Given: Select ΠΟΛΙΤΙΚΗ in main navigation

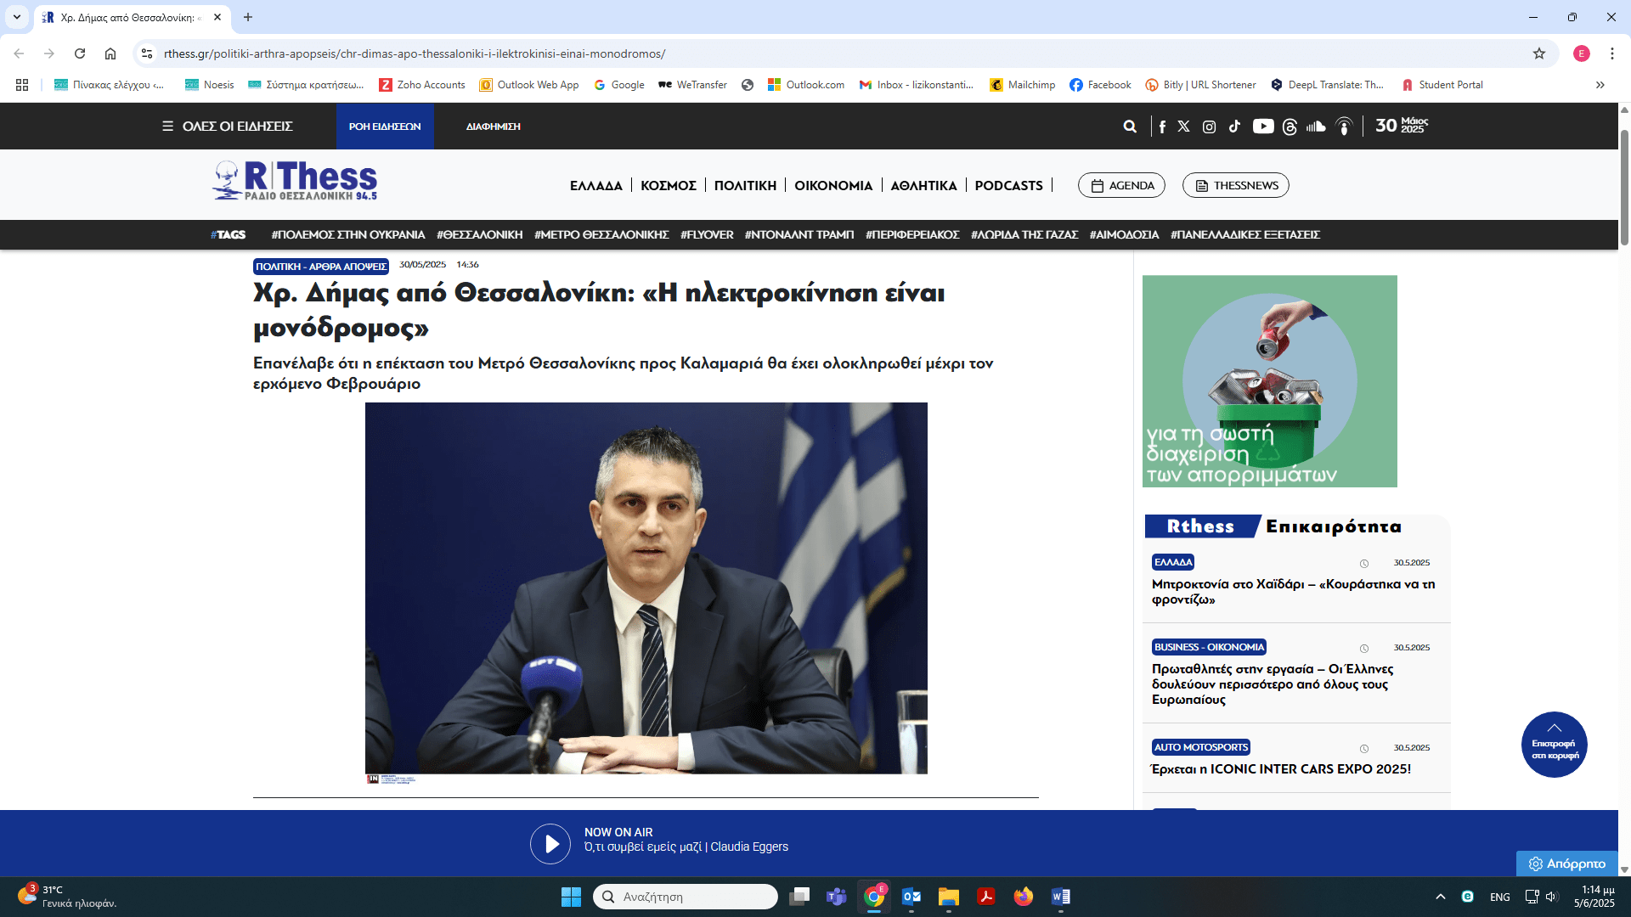Looking at the screenshot, I should click(745, 185).
